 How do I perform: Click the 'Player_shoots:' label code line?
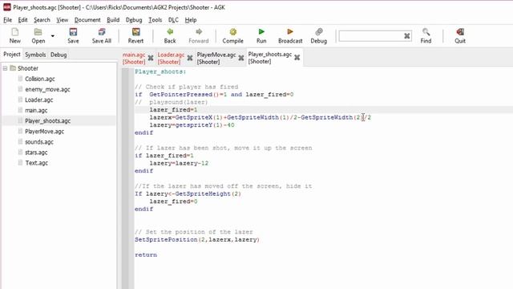point(160,71)
